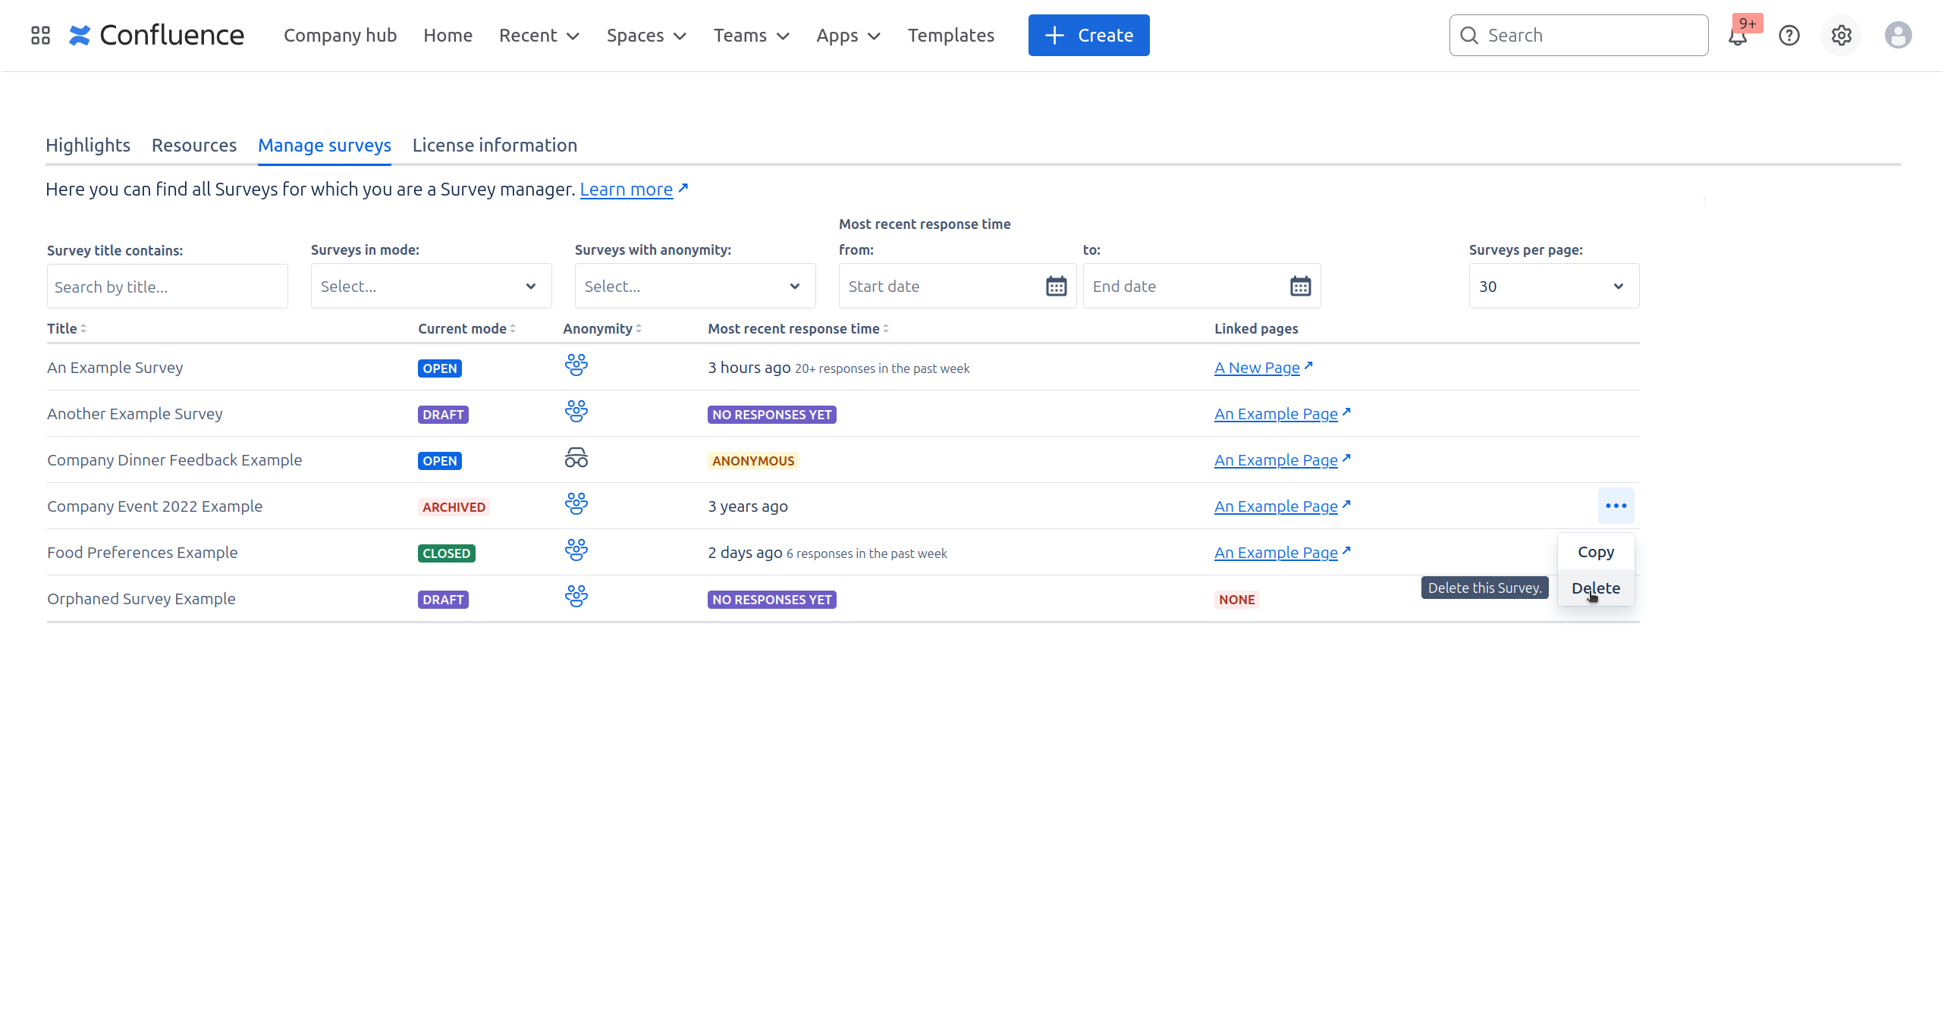Click the Confluence logo icon
This screenshot has width=1944, height=1025.
click(x=80, y=36)
